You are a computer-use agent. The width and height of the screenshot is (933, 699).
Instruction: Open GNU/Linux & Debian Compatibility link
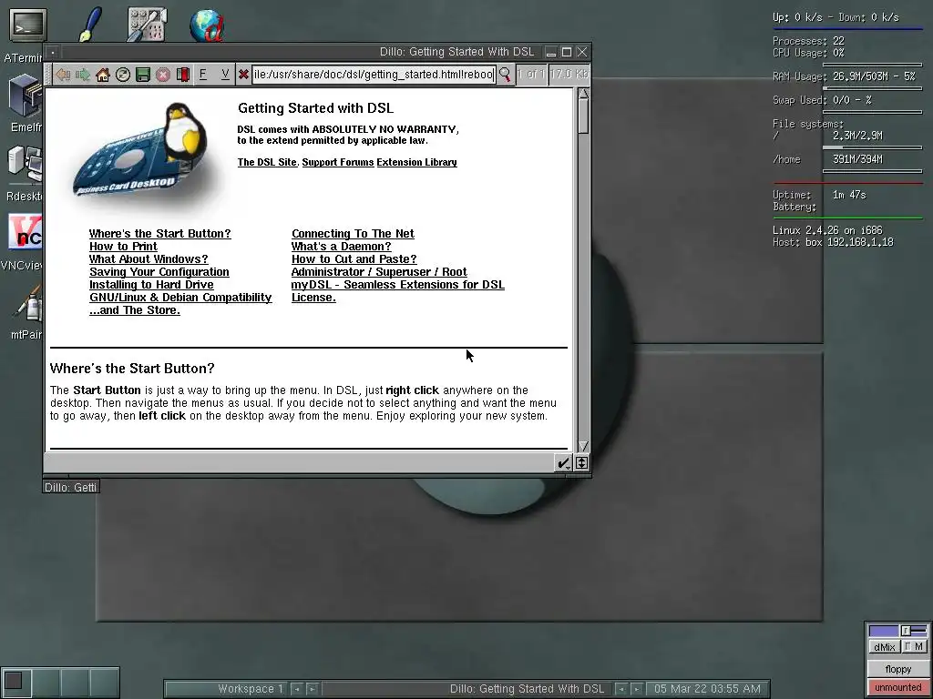pos(180,298)
